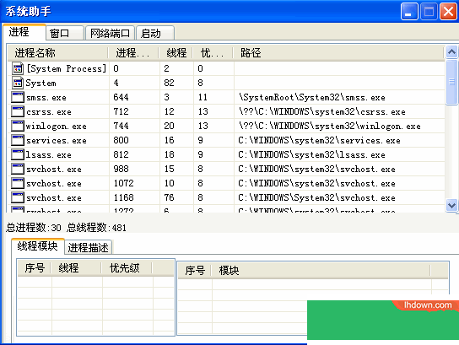The width and height of the screenshot is (459, 345).
Task: Select the services.exe process icon
Action: 18,140
